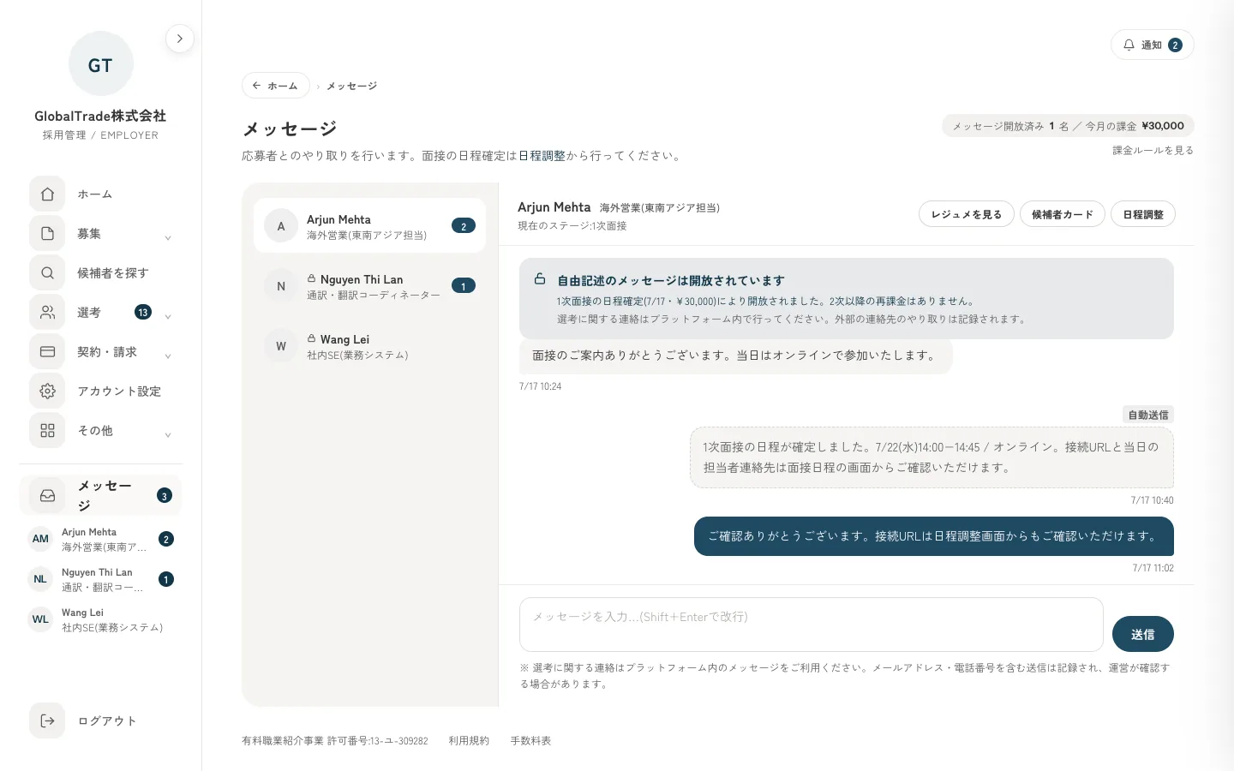The width and height of the screenshot is (1234, 771).
Task: Click the 送信 button
Action: tap(1142, 634)
